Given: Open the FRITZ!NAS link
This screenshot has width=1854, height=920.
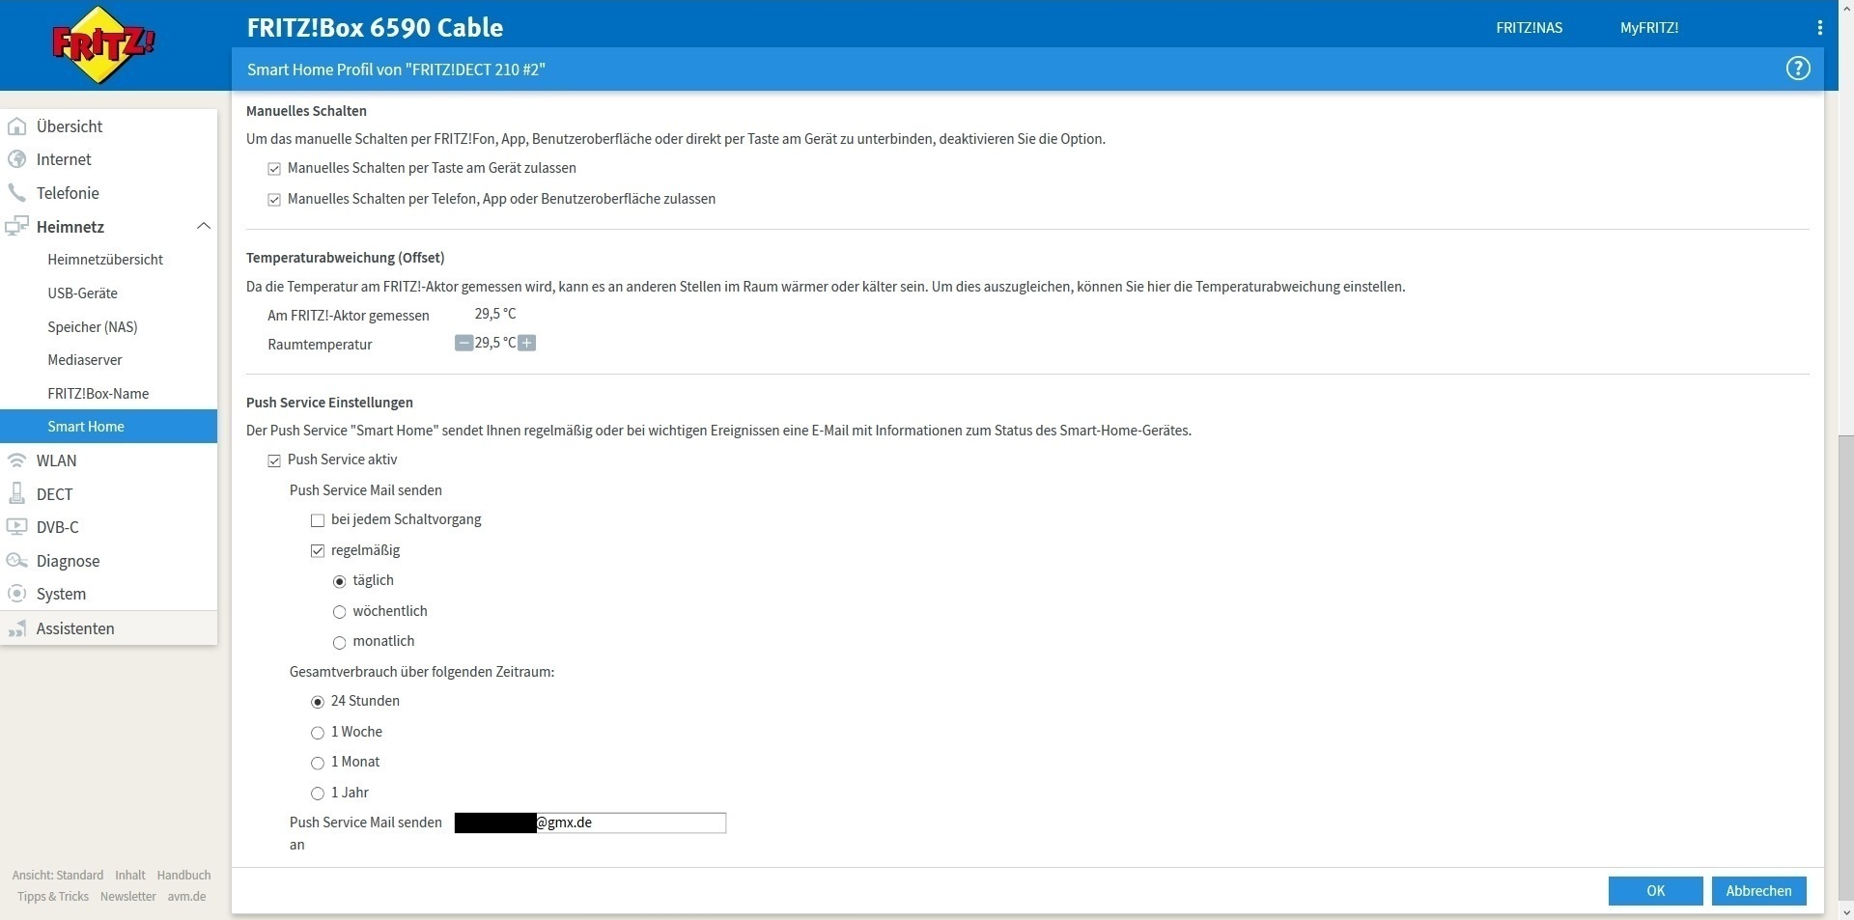Looking at the screenshot, I should tap(1529, 28).
